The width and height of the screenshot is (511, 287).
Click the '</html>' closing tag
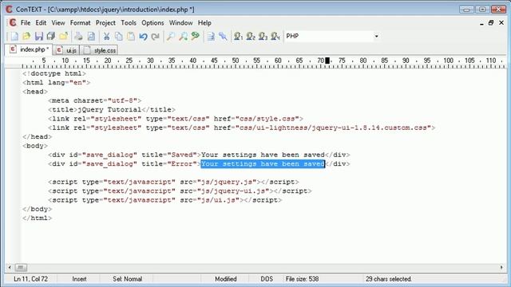pyautogui.click(x=38, y=218)
